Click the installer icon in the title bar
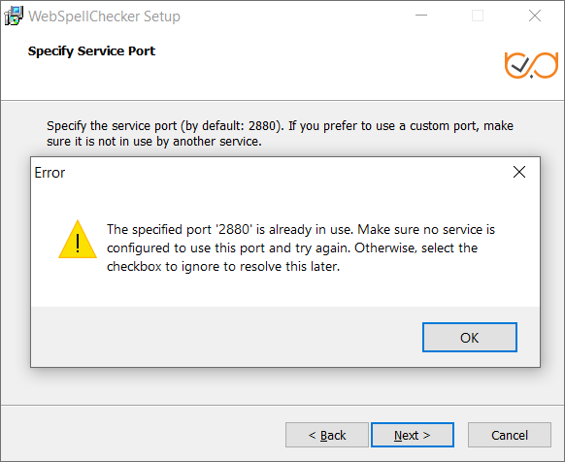Screen dimensions: 565x462 tap(14, 16)
